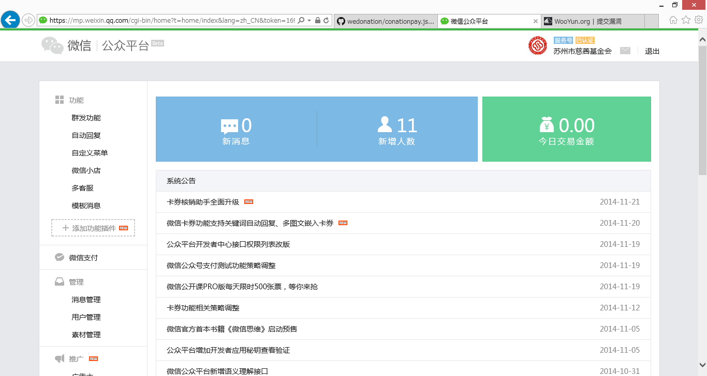
Task: Switch to the WooYun.org 提交漏洞 tab
Action: [x=593, y=21]
